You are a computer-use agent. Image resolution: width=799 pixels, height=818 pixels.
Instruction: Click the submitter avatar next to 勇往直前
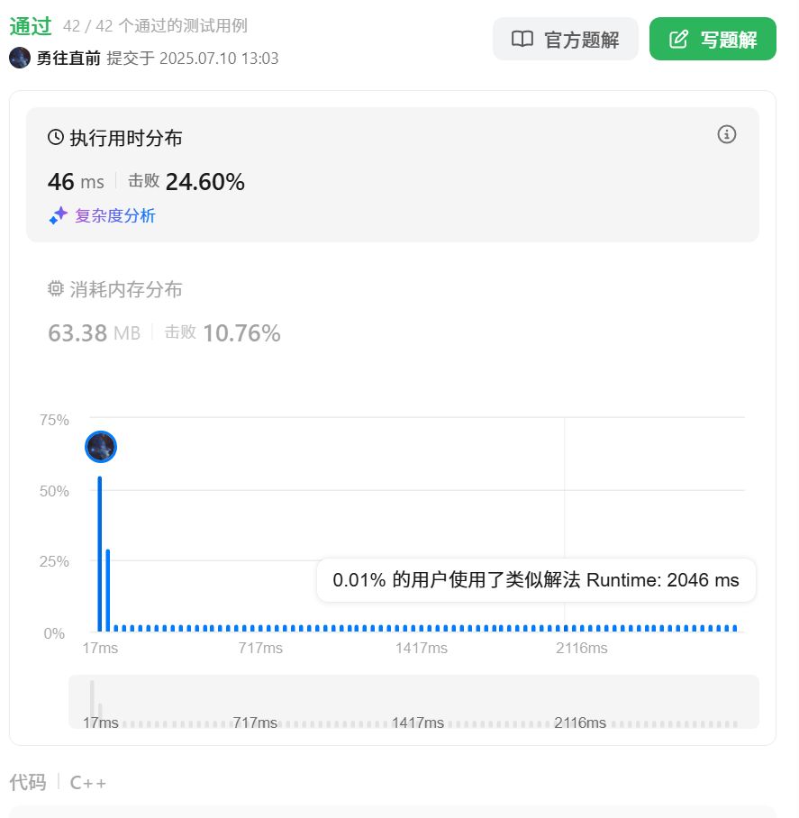[20, 58]
